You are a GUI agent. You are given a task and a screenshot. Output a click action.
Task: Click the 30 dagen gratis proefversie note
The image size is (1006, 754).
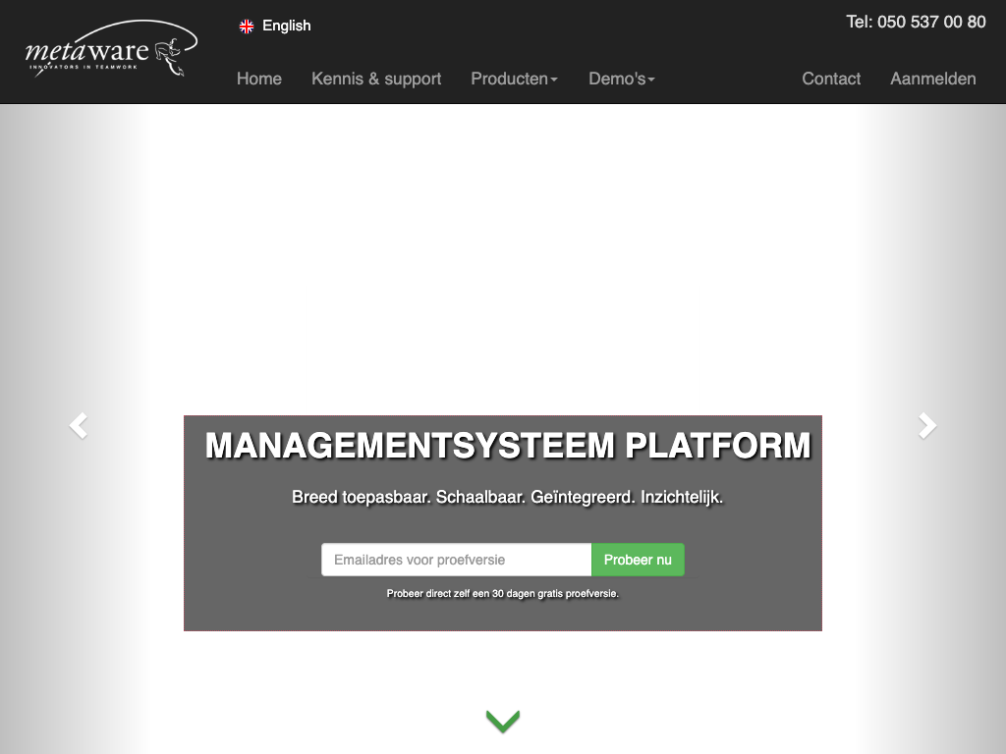[502, 594]
